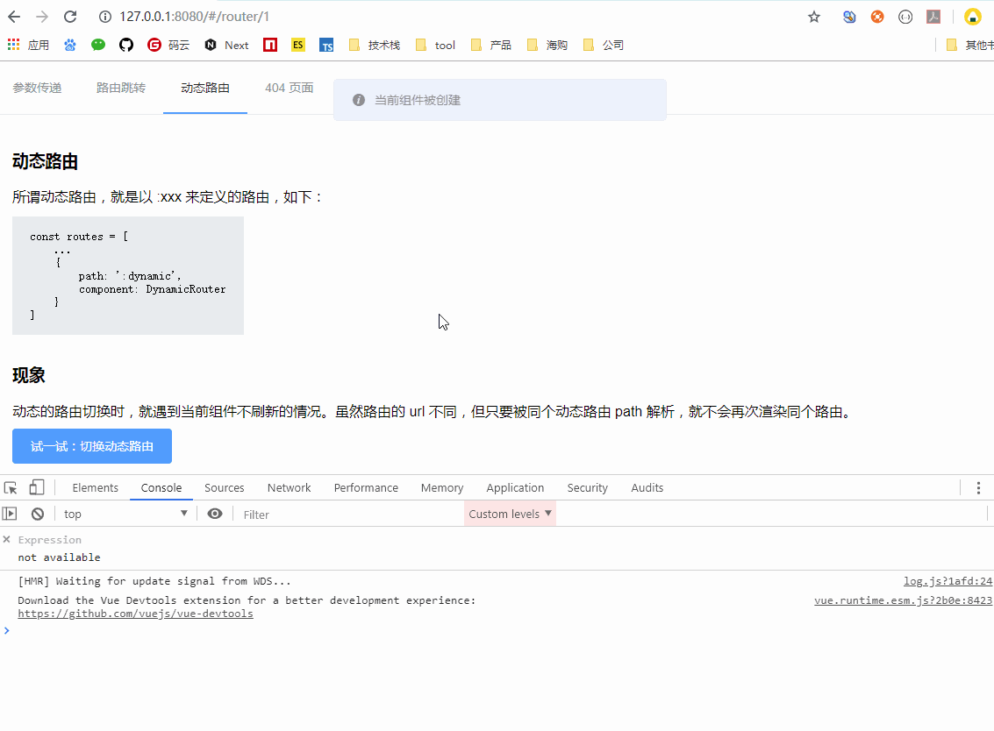Open the 海购 bookmark folder
This screenshot has width=994, height=731.
pyautogui.click(x=547, y=45)
